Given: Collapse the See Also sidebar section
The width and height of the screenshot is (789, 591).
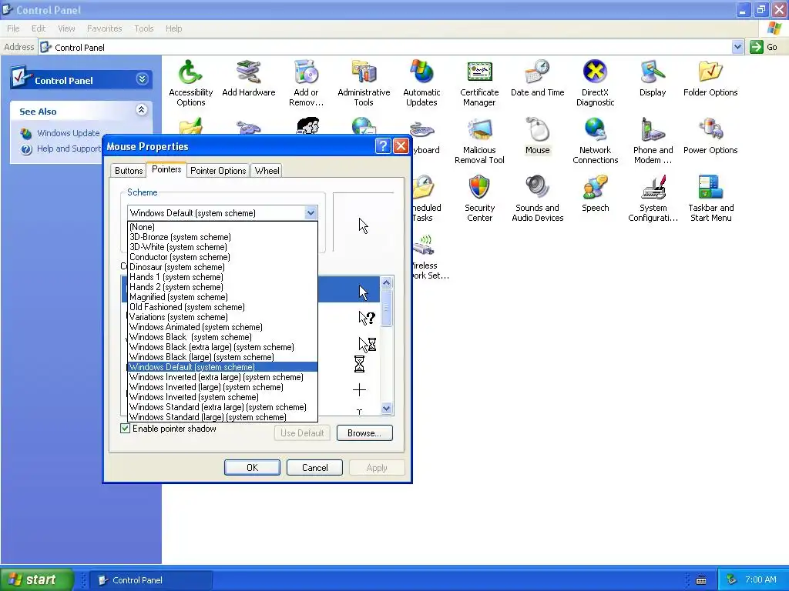Looking at the screenshot, I should 142,110.
